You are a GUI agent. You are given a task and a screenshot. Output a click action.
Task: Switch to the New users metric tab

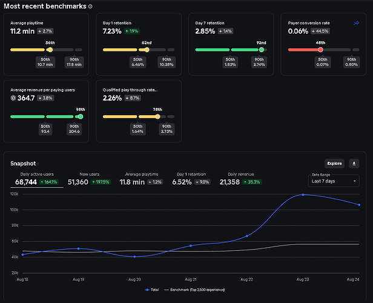pyautogui.click(x=90, y=179)
